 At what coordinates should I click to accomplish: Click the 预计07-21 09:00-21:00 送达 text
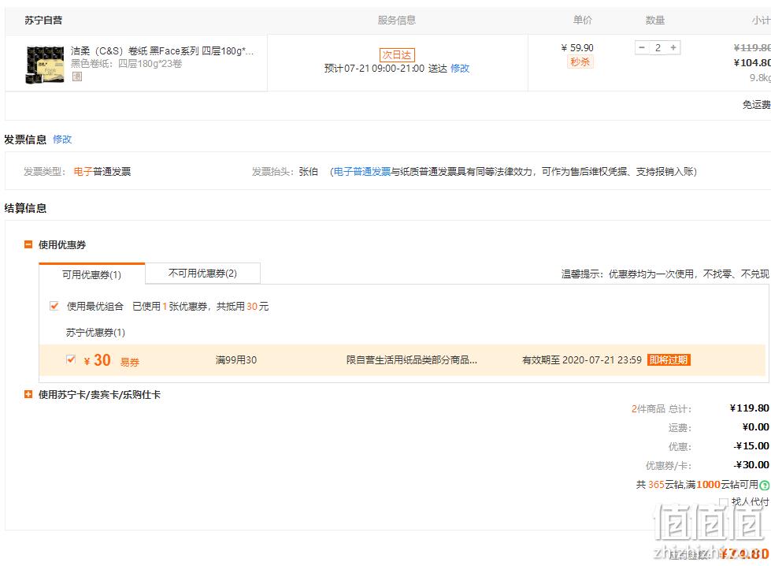[386, 69]
